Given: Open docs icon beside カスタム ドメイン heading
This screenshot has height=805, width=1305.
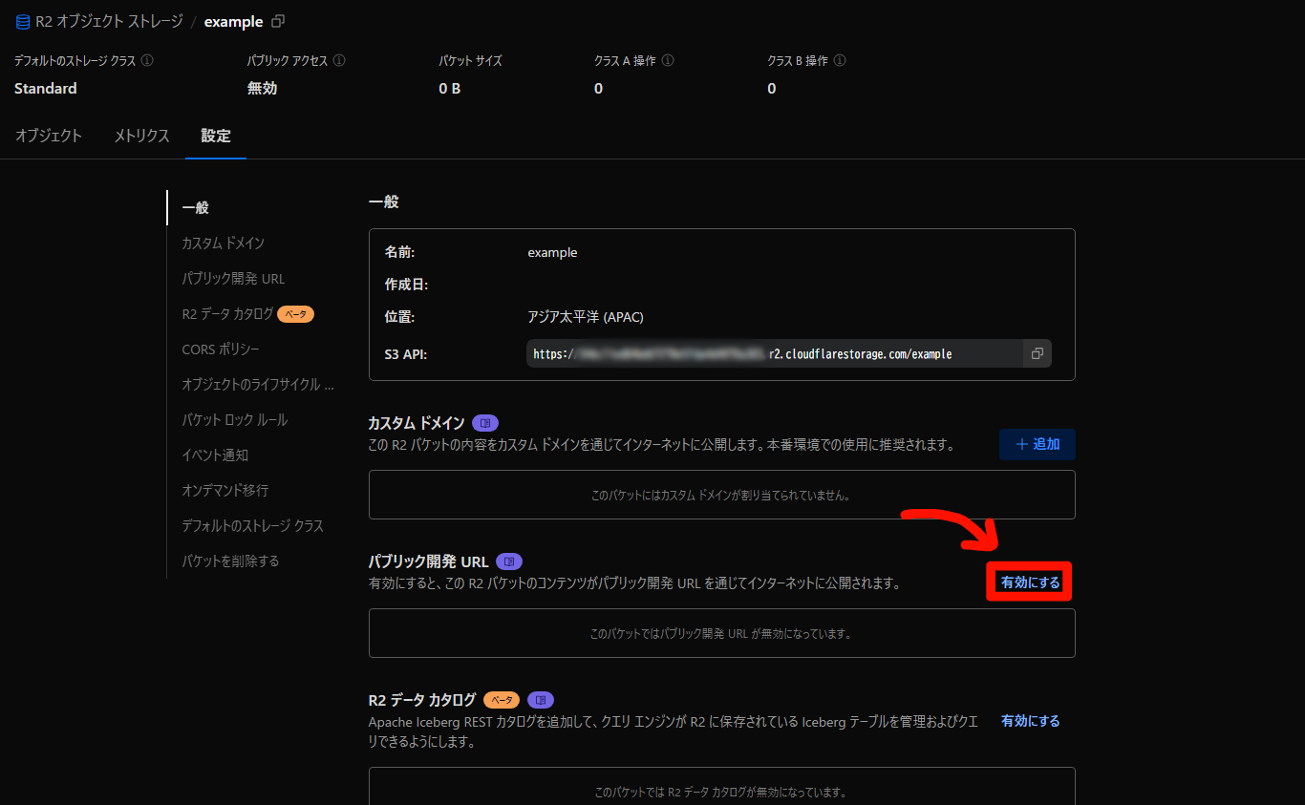Looking at the screenshot, I should click(x=485, y=423).
